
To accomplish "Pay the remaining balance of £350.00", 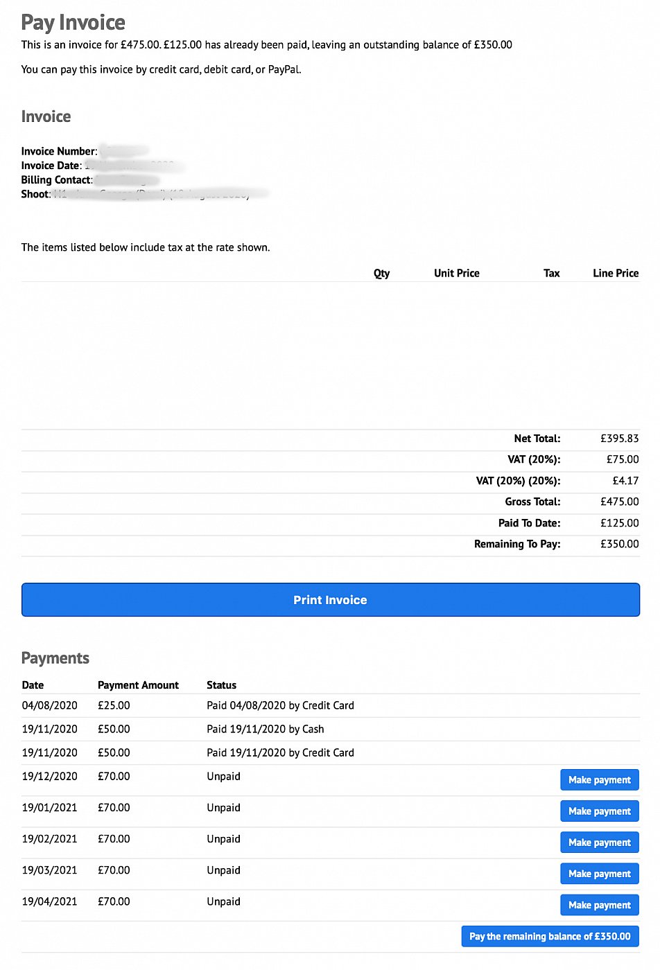I will coord(550,936).
